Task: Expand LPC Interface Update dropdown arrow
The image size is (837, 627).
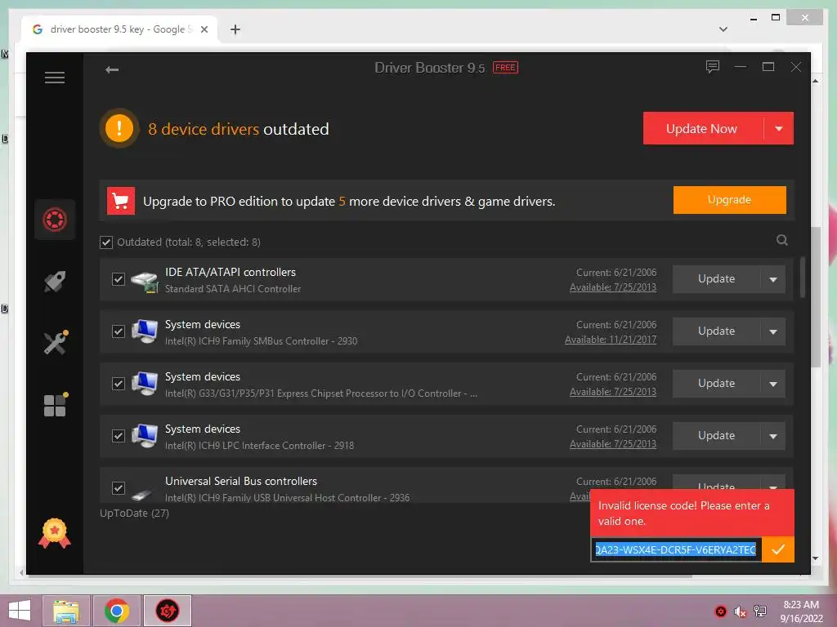Action: coord(773,436)
